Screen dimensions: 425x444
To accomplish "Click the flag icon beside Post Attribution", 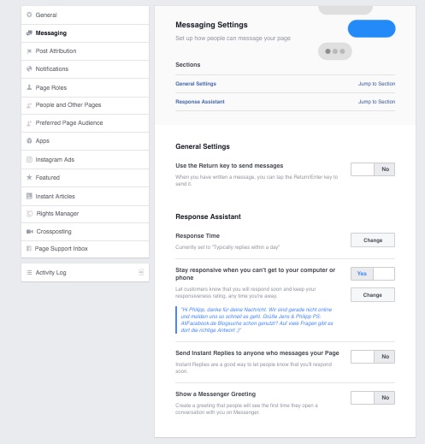I will click(x=29, y=51).
